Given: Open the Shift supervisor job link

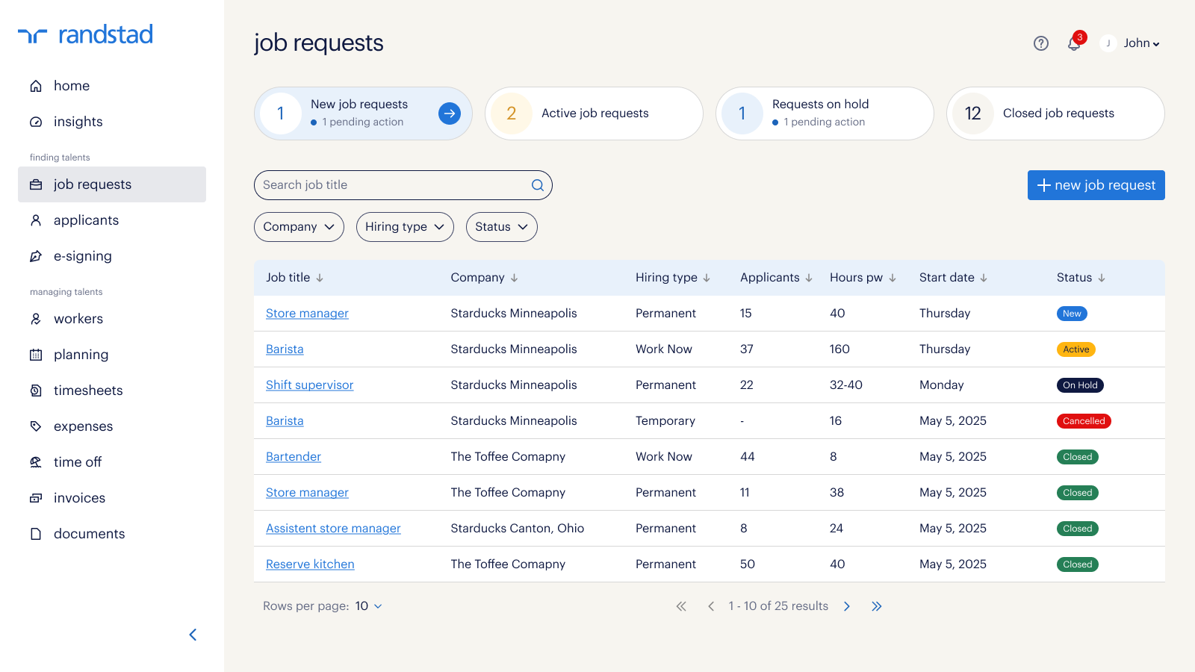Looking at the screenshot, I should click(309, 385).
